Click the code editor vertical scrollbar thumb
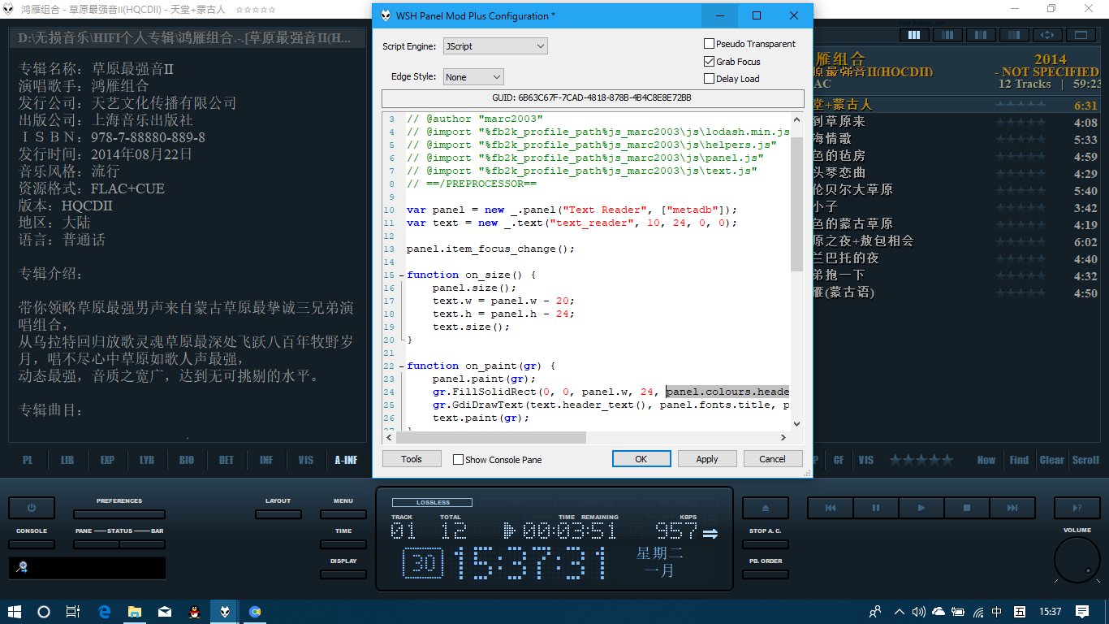The image size is (1109, 624). (796, 203)
